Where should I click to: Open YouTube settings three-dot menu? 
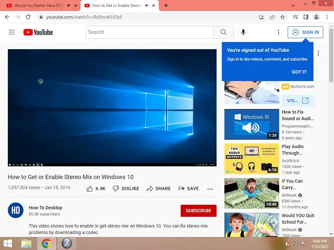(x=279, y=32)
